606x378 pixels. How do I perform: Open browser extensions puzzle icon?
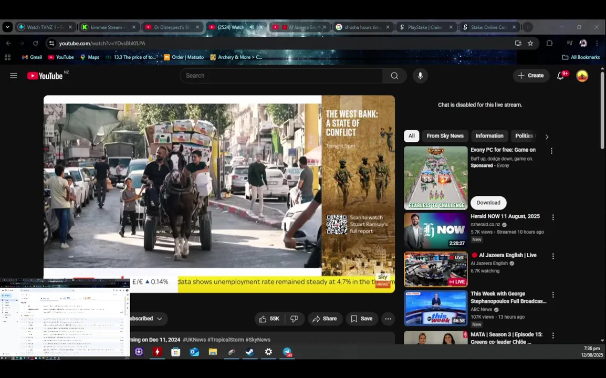click(549, 43)
